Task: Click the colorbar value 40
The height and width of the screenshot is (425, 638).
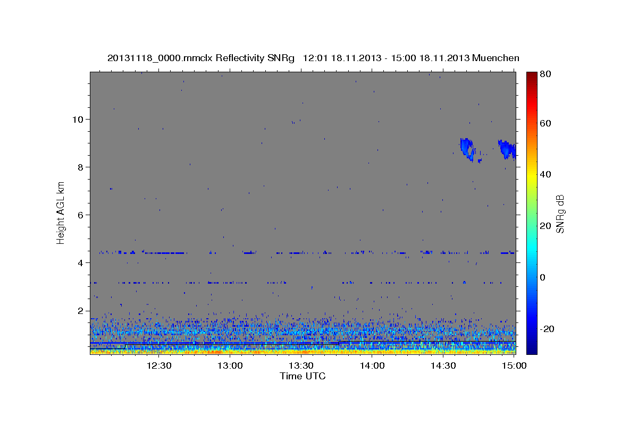Action: [547, 174]
